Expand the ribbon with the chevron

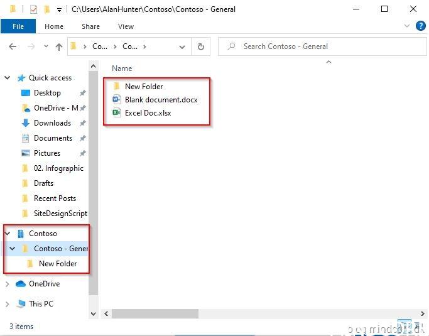pos(406,26)
